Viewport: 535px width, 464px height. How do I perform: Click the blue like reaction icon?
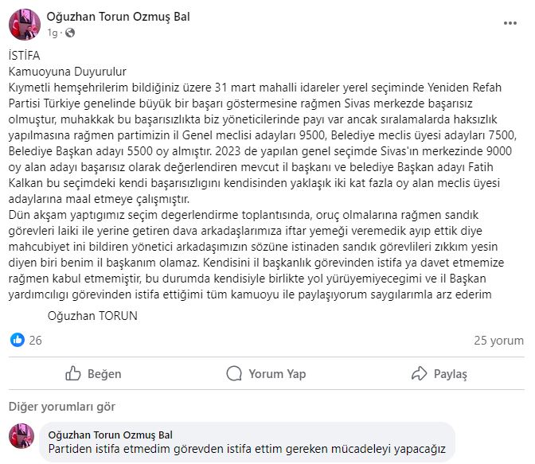(17, 341)
